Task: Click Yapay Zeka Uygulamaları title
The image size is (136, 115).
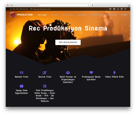Action: (21, 92)
